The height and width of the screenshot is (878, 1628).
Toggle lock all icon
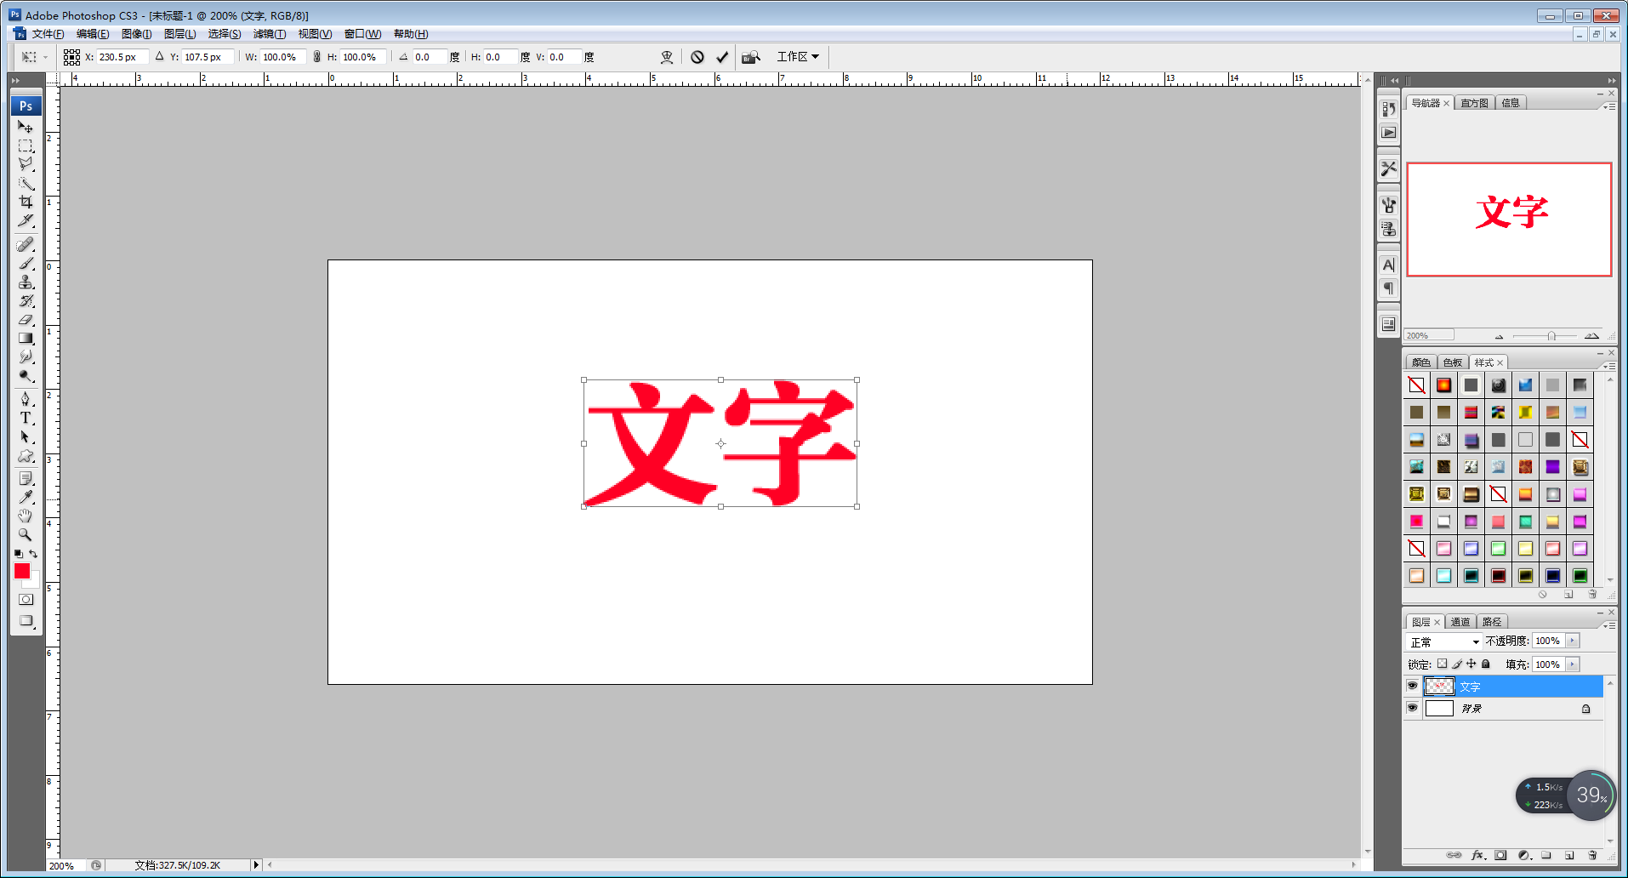coord(1486,664)
